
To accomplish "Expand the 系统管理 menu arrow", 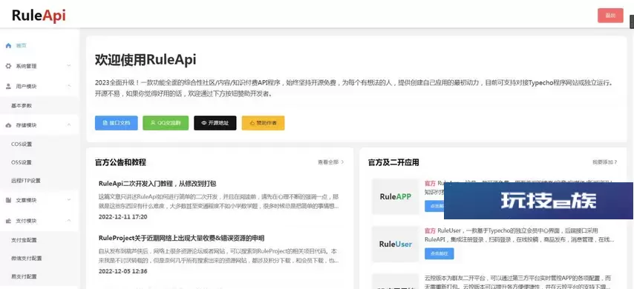I will pos(69,66).
